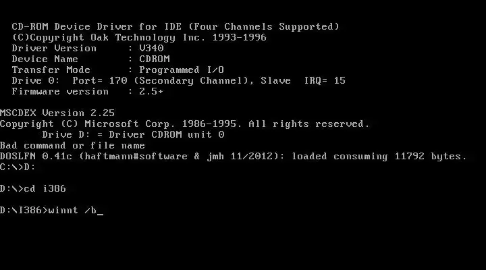Click the 'IRQ= 15' text

tap(325, 80)
